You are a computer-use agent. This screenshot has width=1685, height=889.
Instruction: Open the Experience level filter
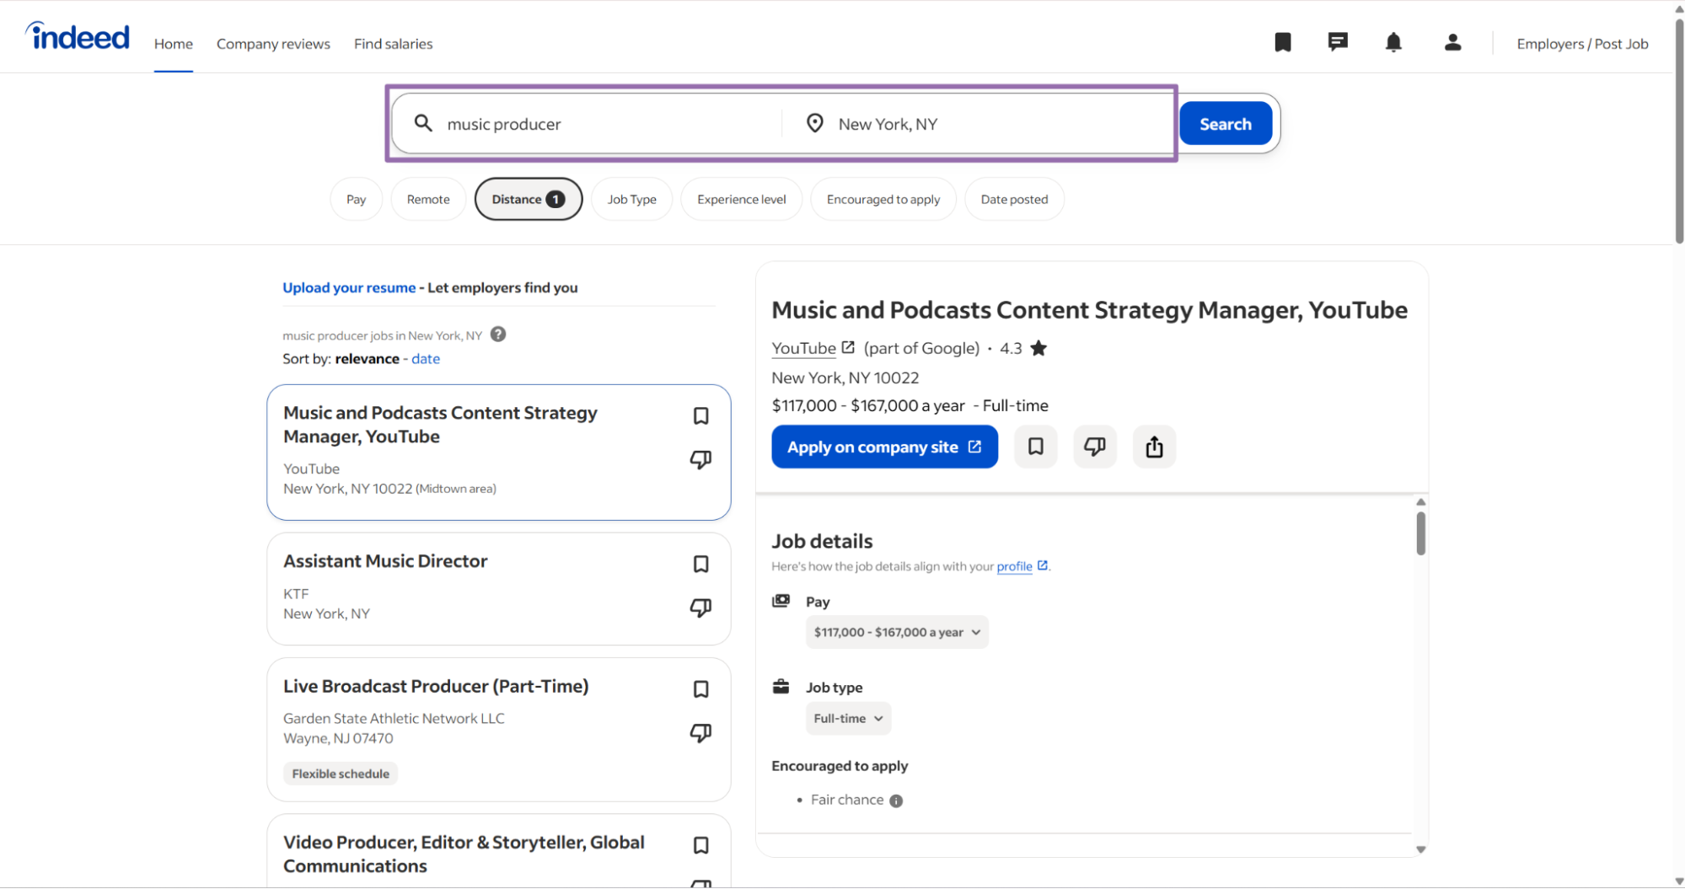(x=741, y=199)
